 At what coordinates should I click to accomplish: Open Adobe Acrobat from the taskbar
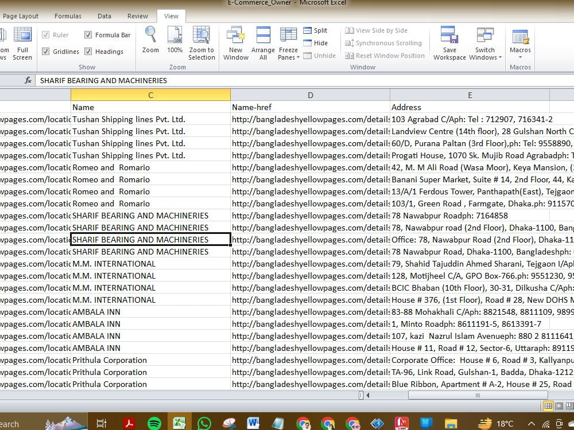tap(129, 424)
